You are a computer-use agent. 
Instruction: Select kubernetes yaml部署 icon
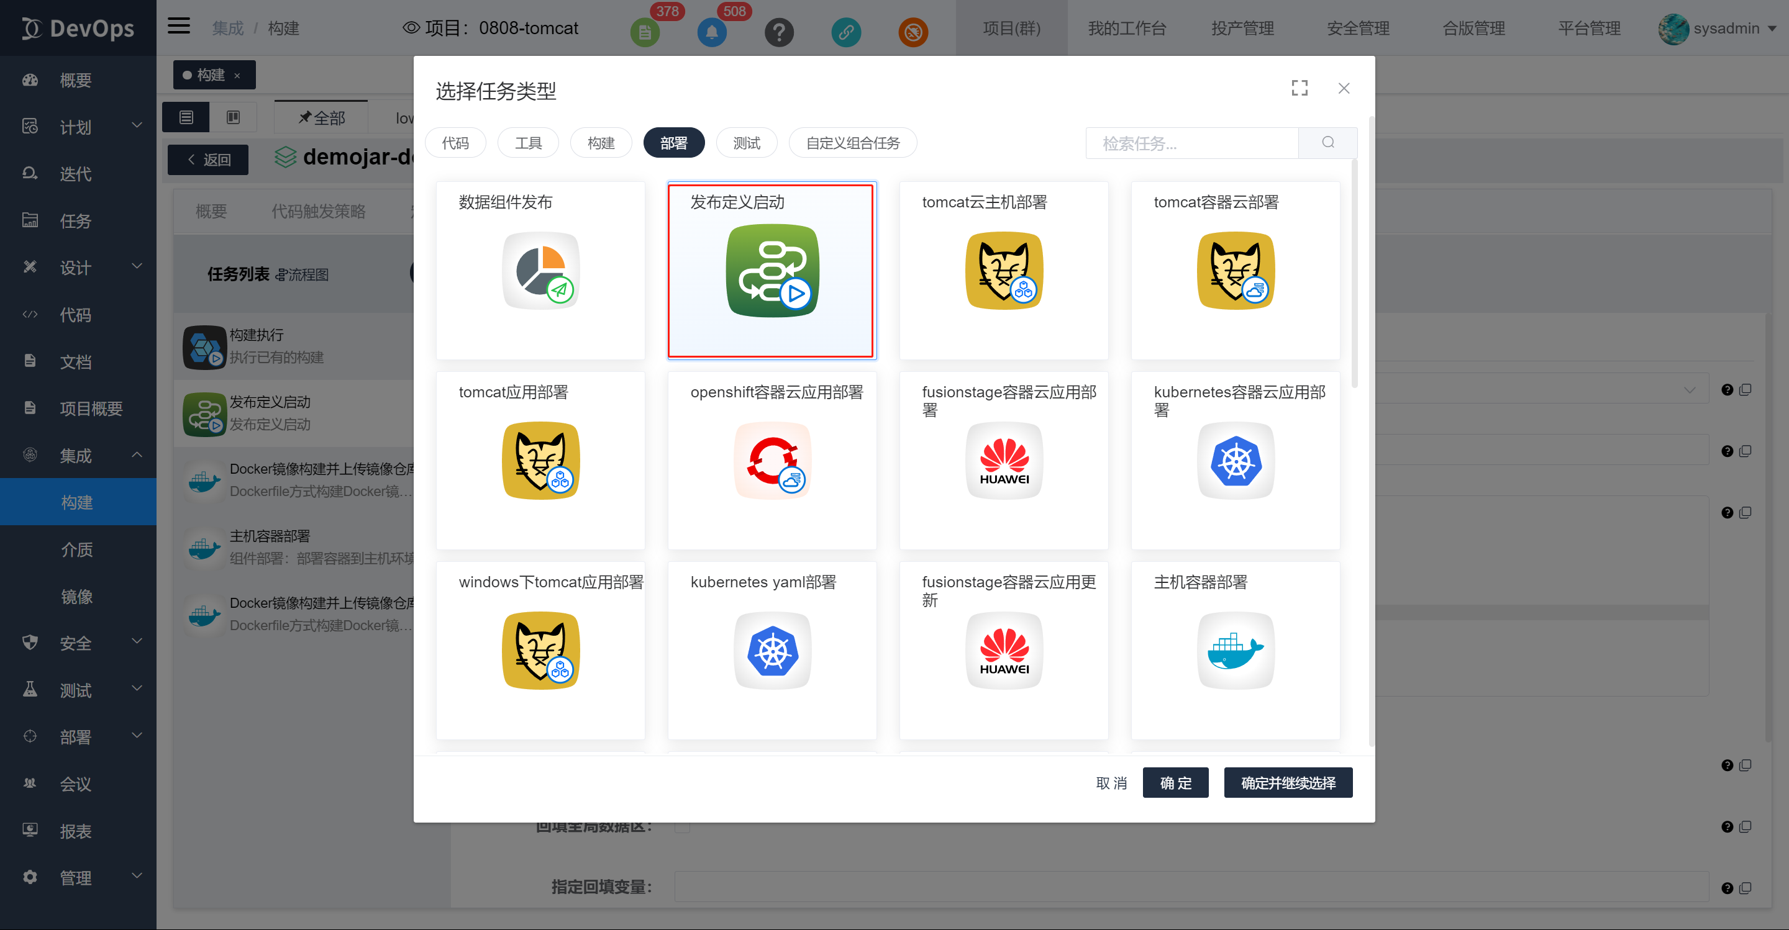(772, 650)
